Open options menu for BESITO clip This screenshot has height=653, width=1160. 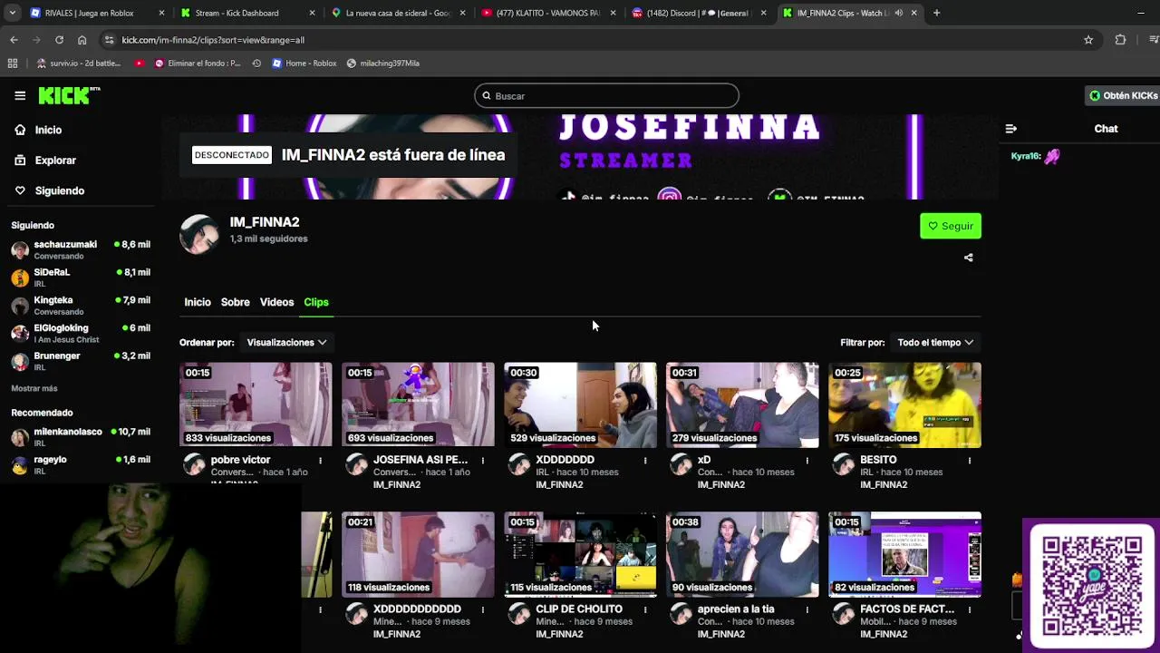pos(969,461)
